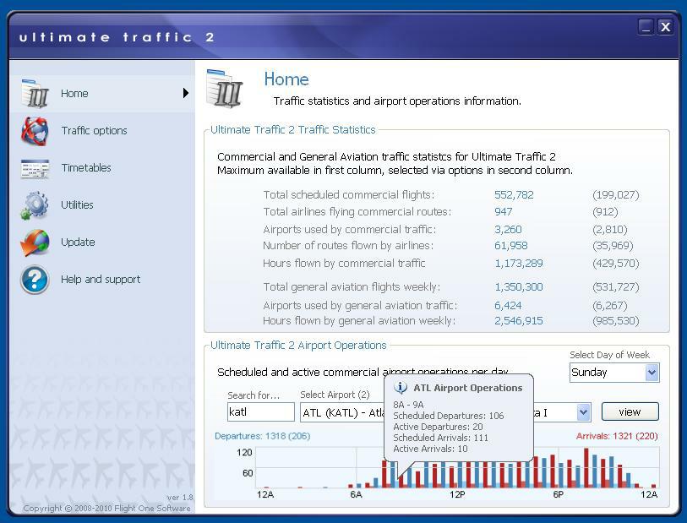Minimize the Ultimate Traffic 2 window
The height and width of the screenshot is (523, 687).
pos(646,27)
